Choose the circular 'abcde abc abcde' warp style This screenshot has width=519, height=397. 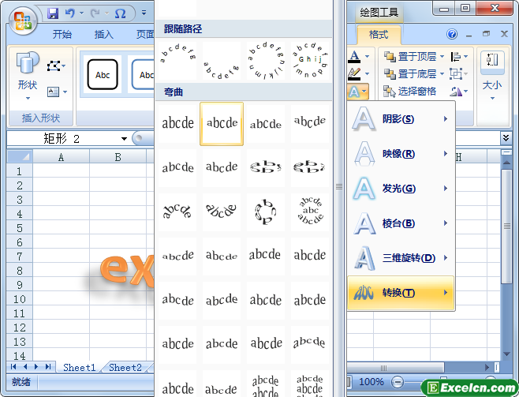coord(310,212)
